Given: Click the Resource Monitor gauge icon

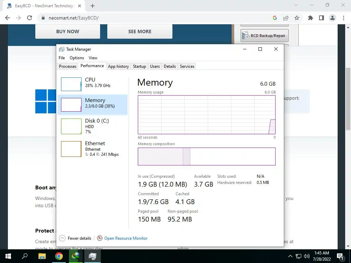Looking at the screenshot, I should click(100, 238).
